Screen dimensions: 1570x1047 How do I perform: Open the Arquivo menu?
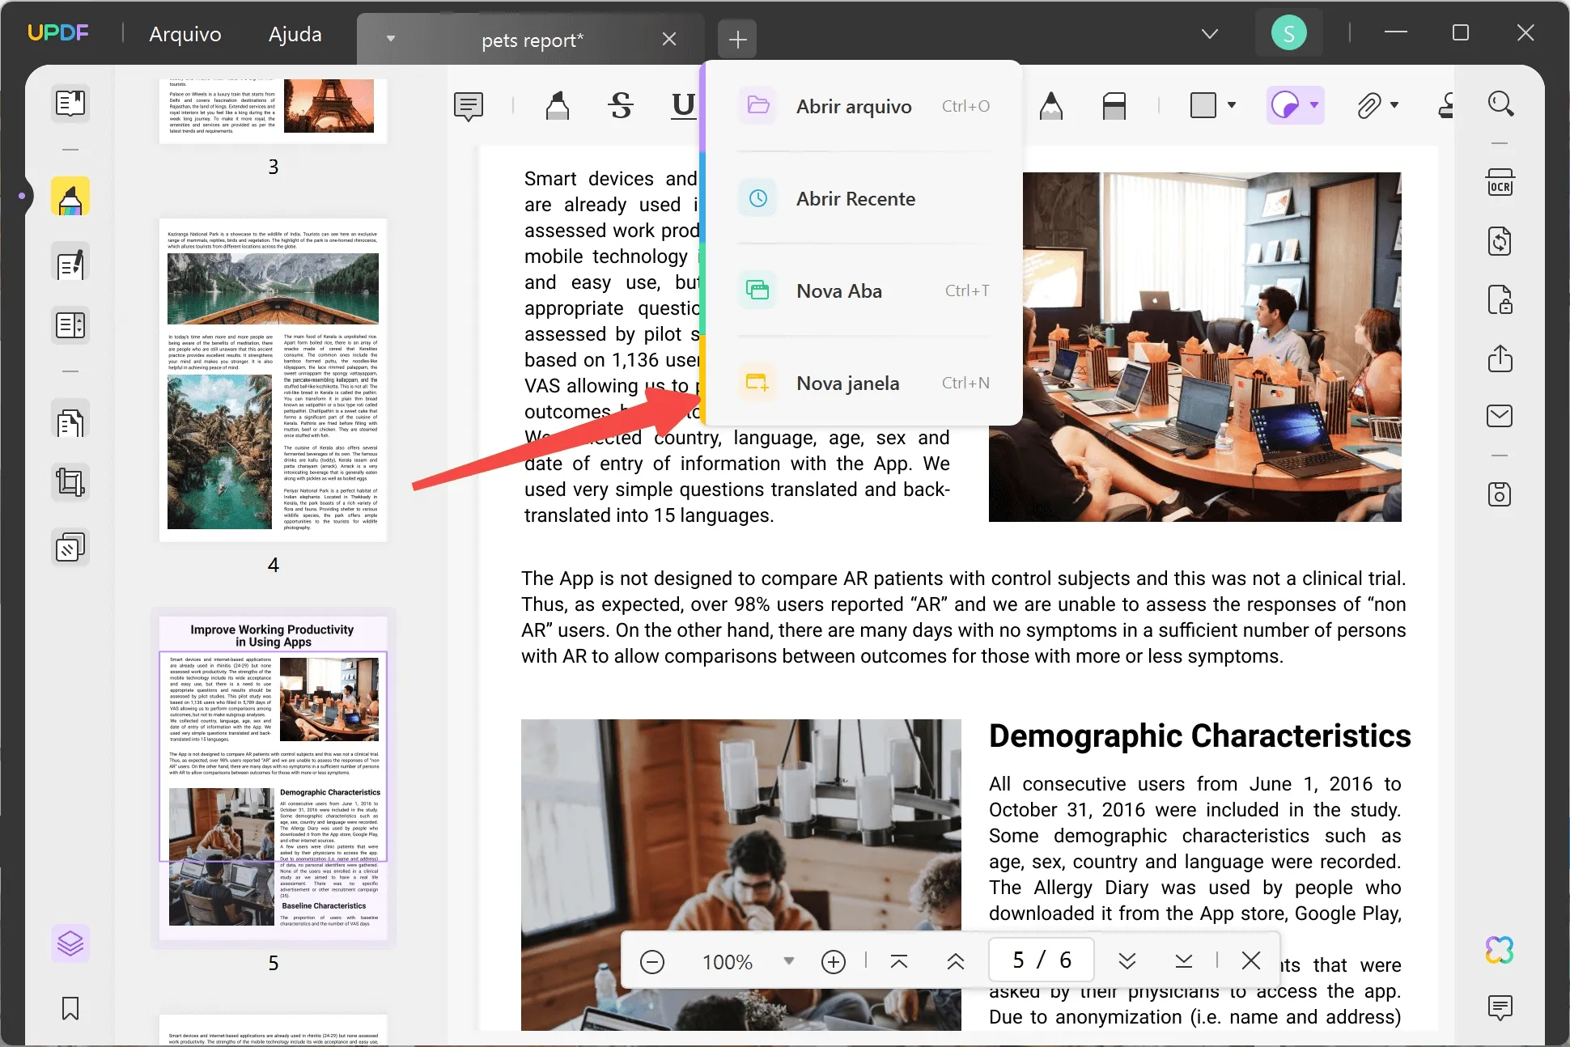point(185,34)
